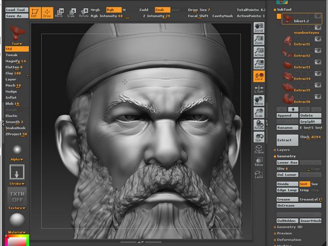Open the Alpha dropdown
Image resolution: width=328 pixels, height=246 pixels.
click(x=17, y=159)
